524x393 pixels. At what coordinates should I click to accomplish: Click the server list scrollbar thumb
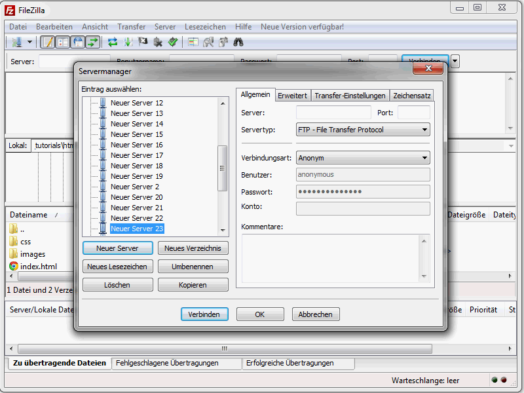pyautogui.click(x=222, y=168)
